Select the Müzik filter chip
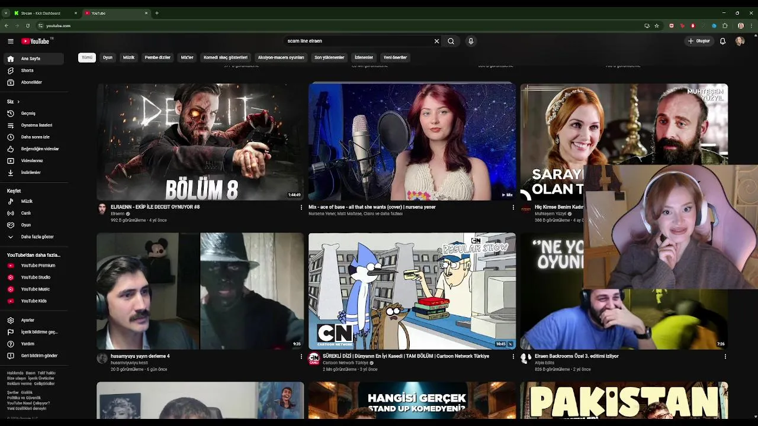Screen dimensions: 758x426 click(x=129, y=57)
